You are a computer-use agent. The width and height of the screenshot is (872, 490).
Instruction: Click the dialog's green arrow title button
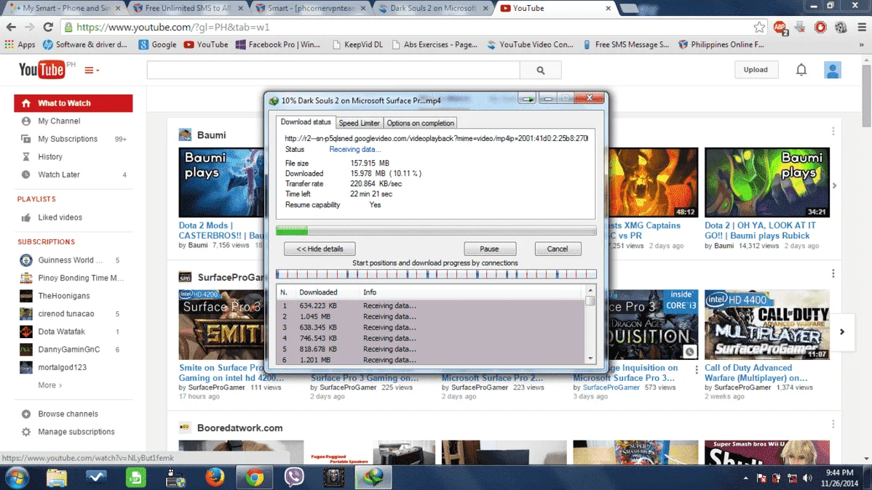(x=527, y=99)
